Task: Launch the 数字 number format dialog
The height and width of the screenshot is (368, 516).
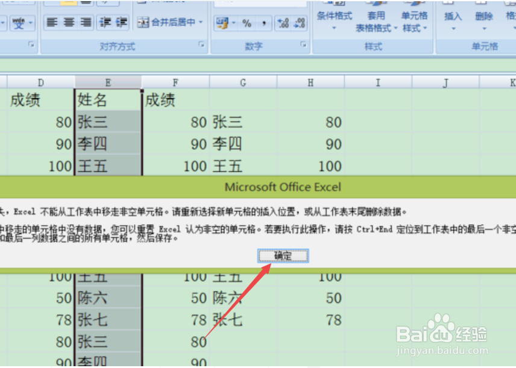Action: [x=303, y=45]
